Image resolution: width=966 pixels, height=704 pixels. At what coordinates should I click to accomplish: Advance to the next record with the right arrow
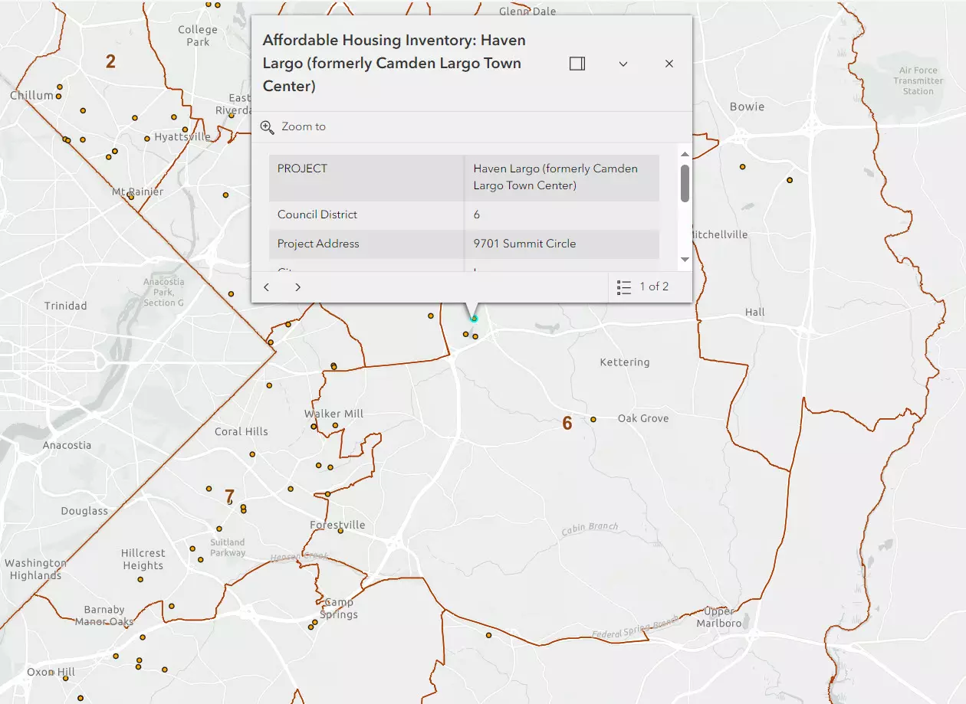click(297, 287)
